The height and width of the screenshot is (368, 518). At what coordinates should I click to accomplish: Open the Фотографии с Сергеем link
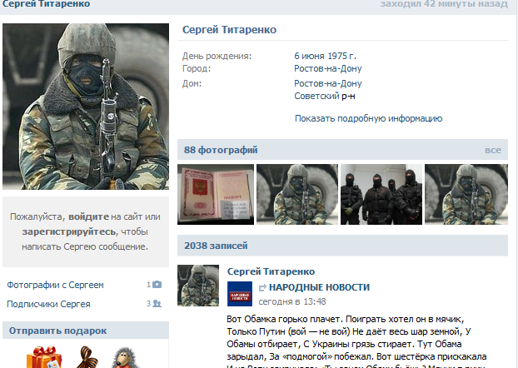(x=54, y=285)
